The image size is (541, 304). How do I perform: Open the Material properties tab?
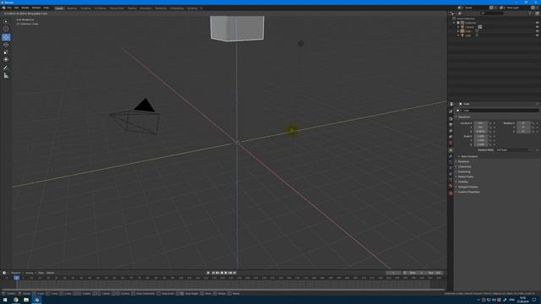pyautogui.click(x=451, y=186)
